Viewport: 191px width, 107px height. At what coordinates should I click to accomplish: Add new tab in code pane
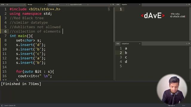point(111,4)
